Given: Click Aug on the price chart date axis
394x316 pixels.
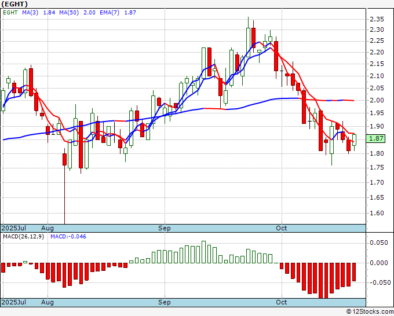Looking at the screenshot, I should click(x=48, y=228).
